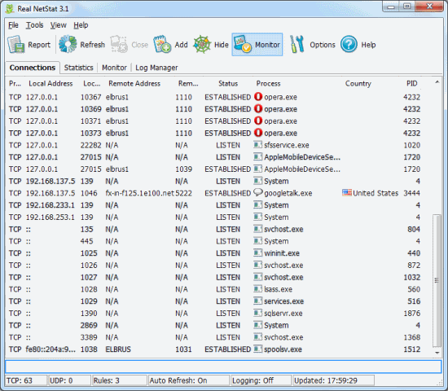Click the Real NetStat title bar app icon

pyautogui.click(x=10, y=9)
